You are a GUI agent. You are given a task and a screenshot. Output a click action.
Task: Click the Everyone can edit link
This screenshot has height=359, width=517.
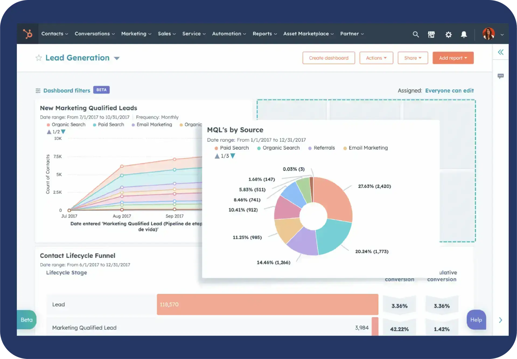click(449, 90)
